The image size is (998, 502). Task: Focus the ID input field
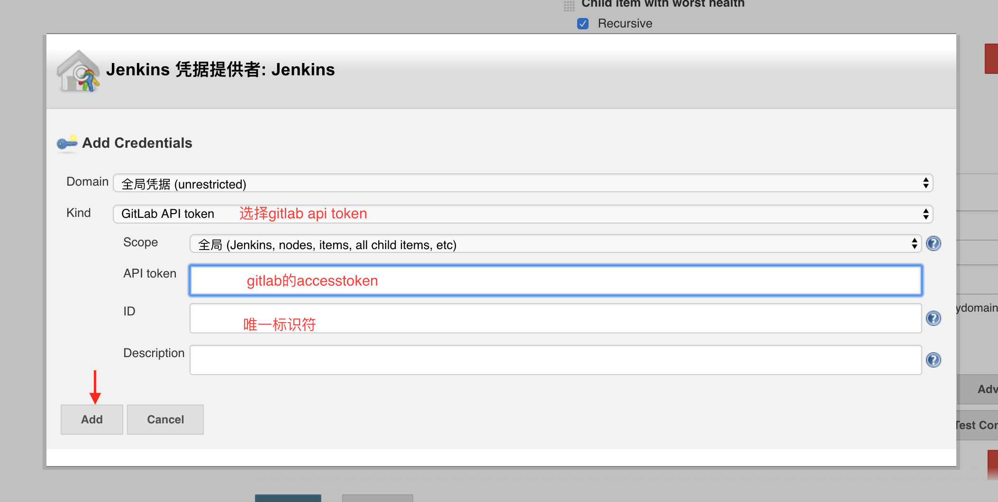tap(555, 318)
